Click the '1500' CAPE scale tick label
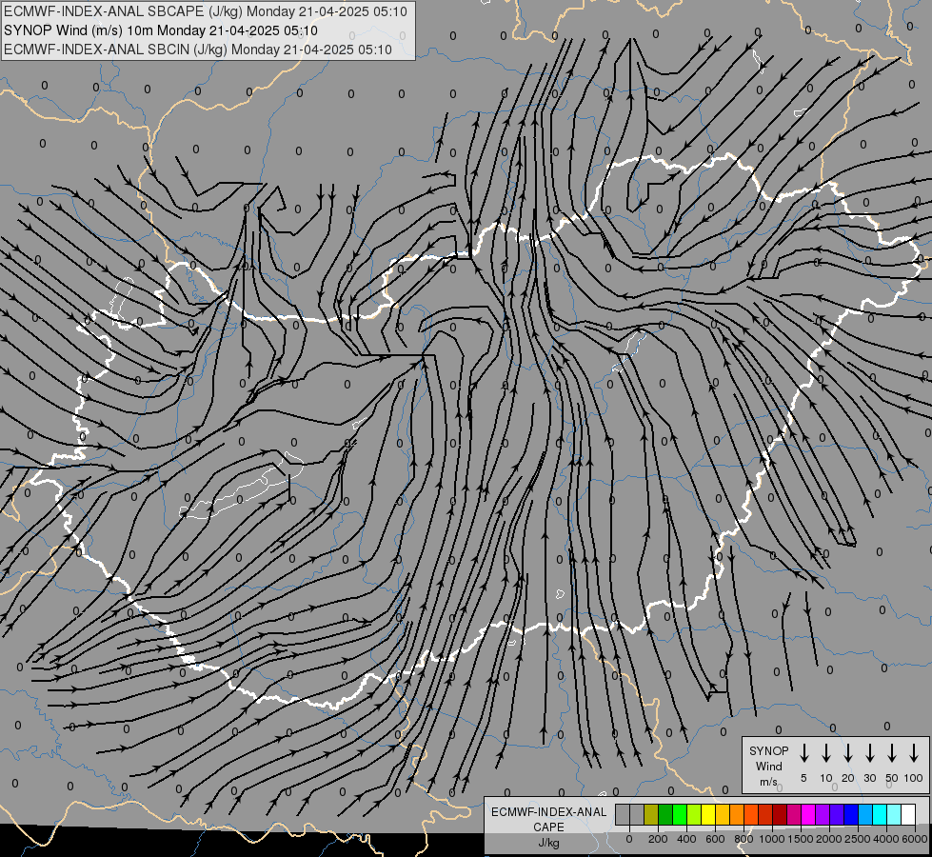The height and width of the screenshot is (857, 932). point(801,839)
